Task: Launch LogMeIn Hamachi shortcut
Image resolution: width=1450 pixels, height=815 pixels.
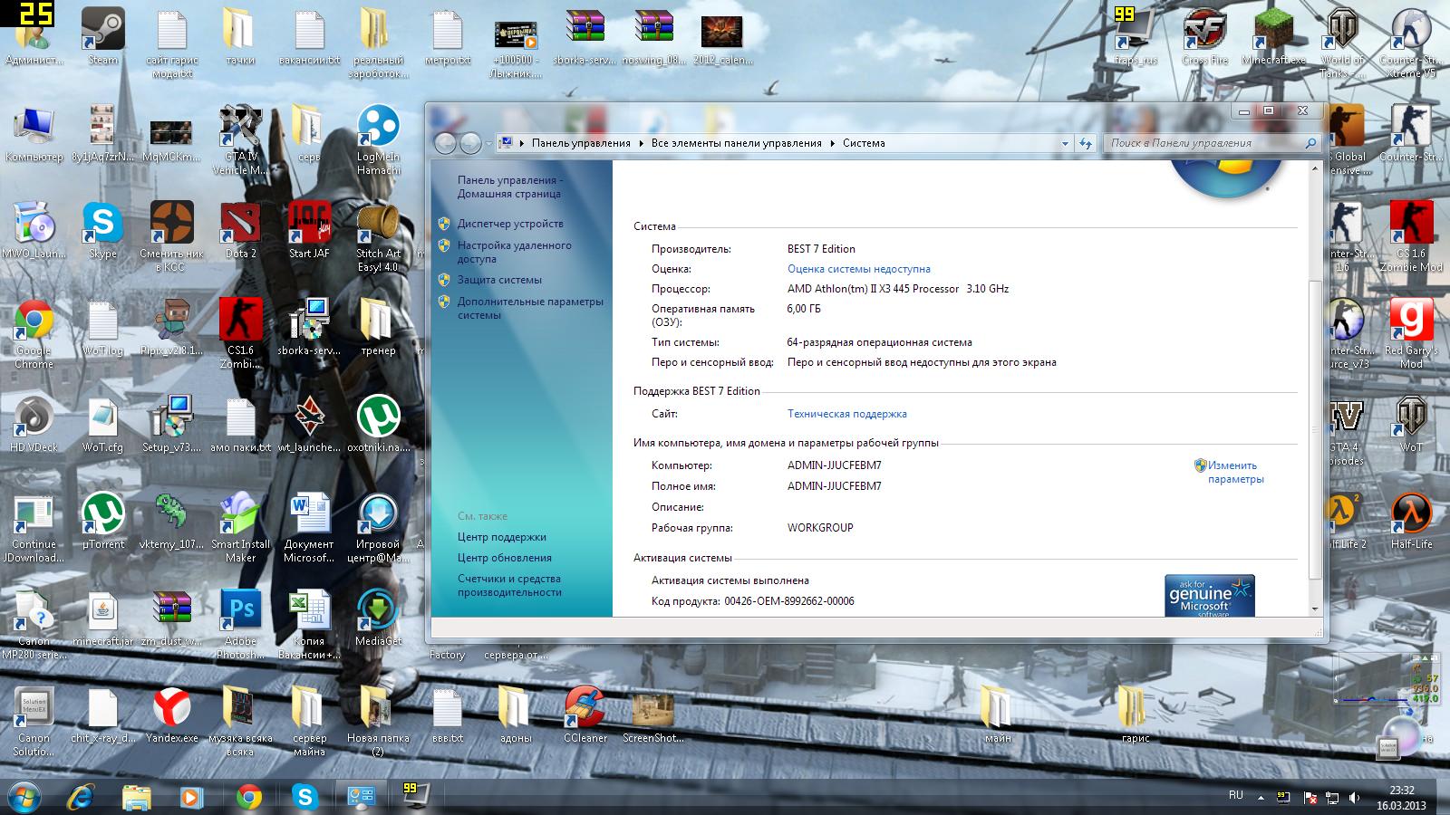Action: click(x=378, y=139)
